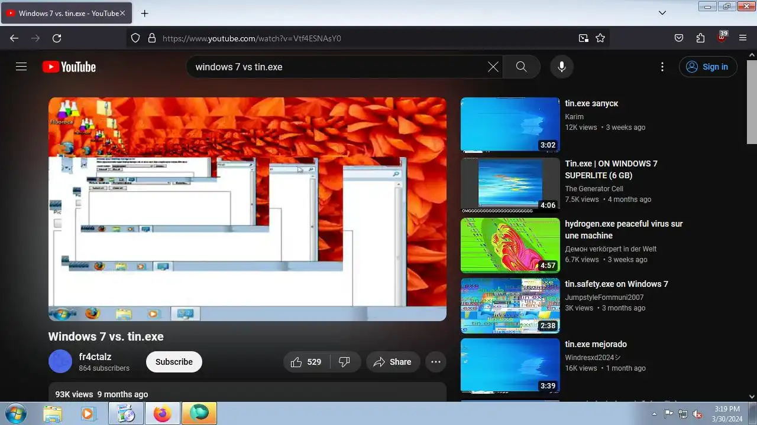Like the video with thumbs up
The image size is (757, 425).
pyautogui.click(x=306, y=362)
